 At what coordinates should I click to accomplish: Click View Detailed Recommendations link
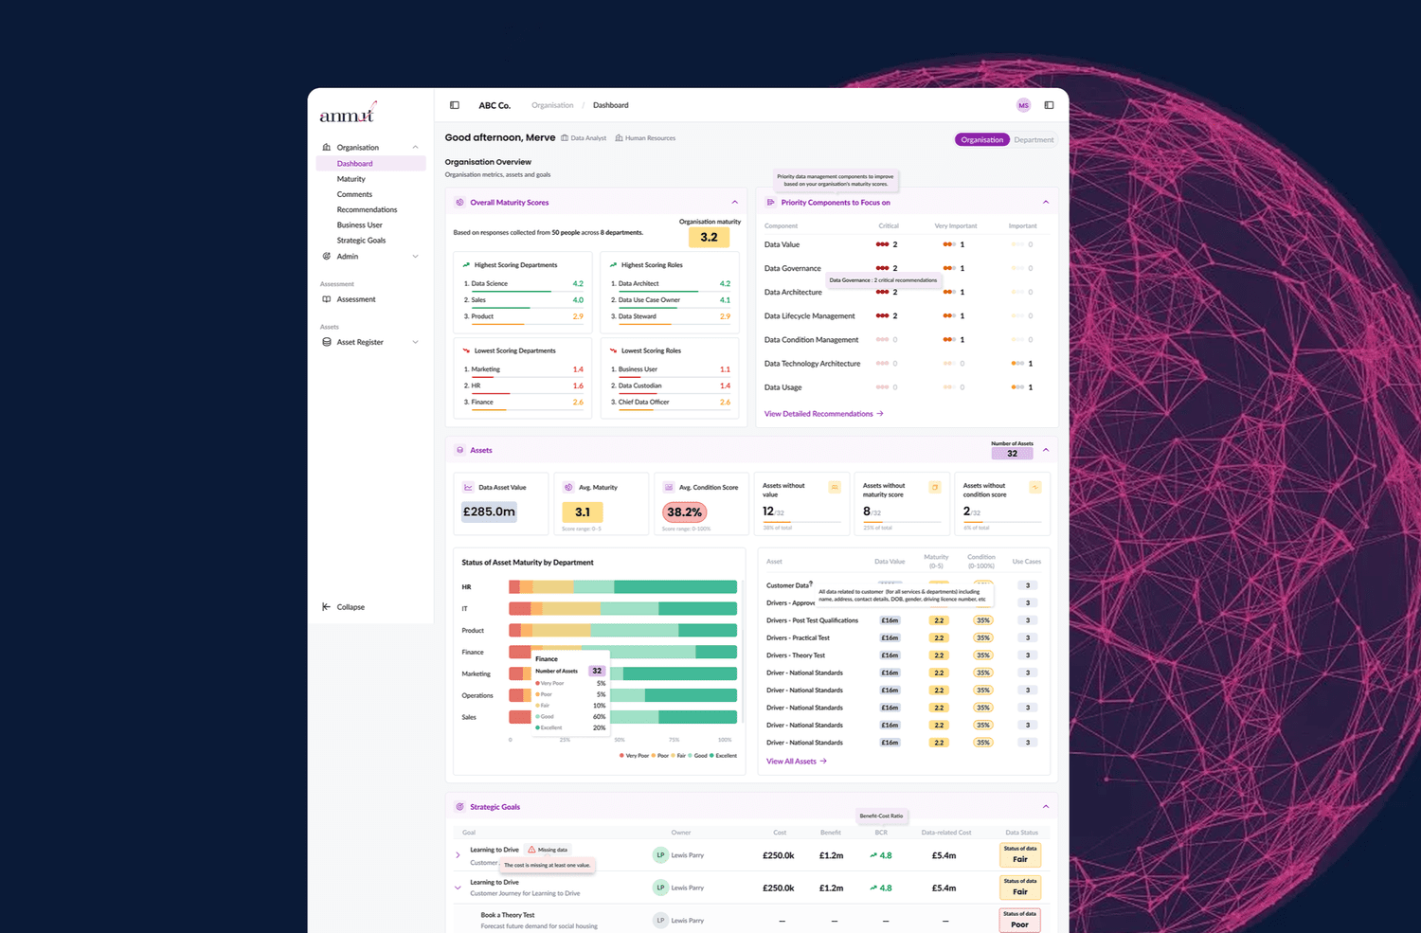tap(823, 414)
